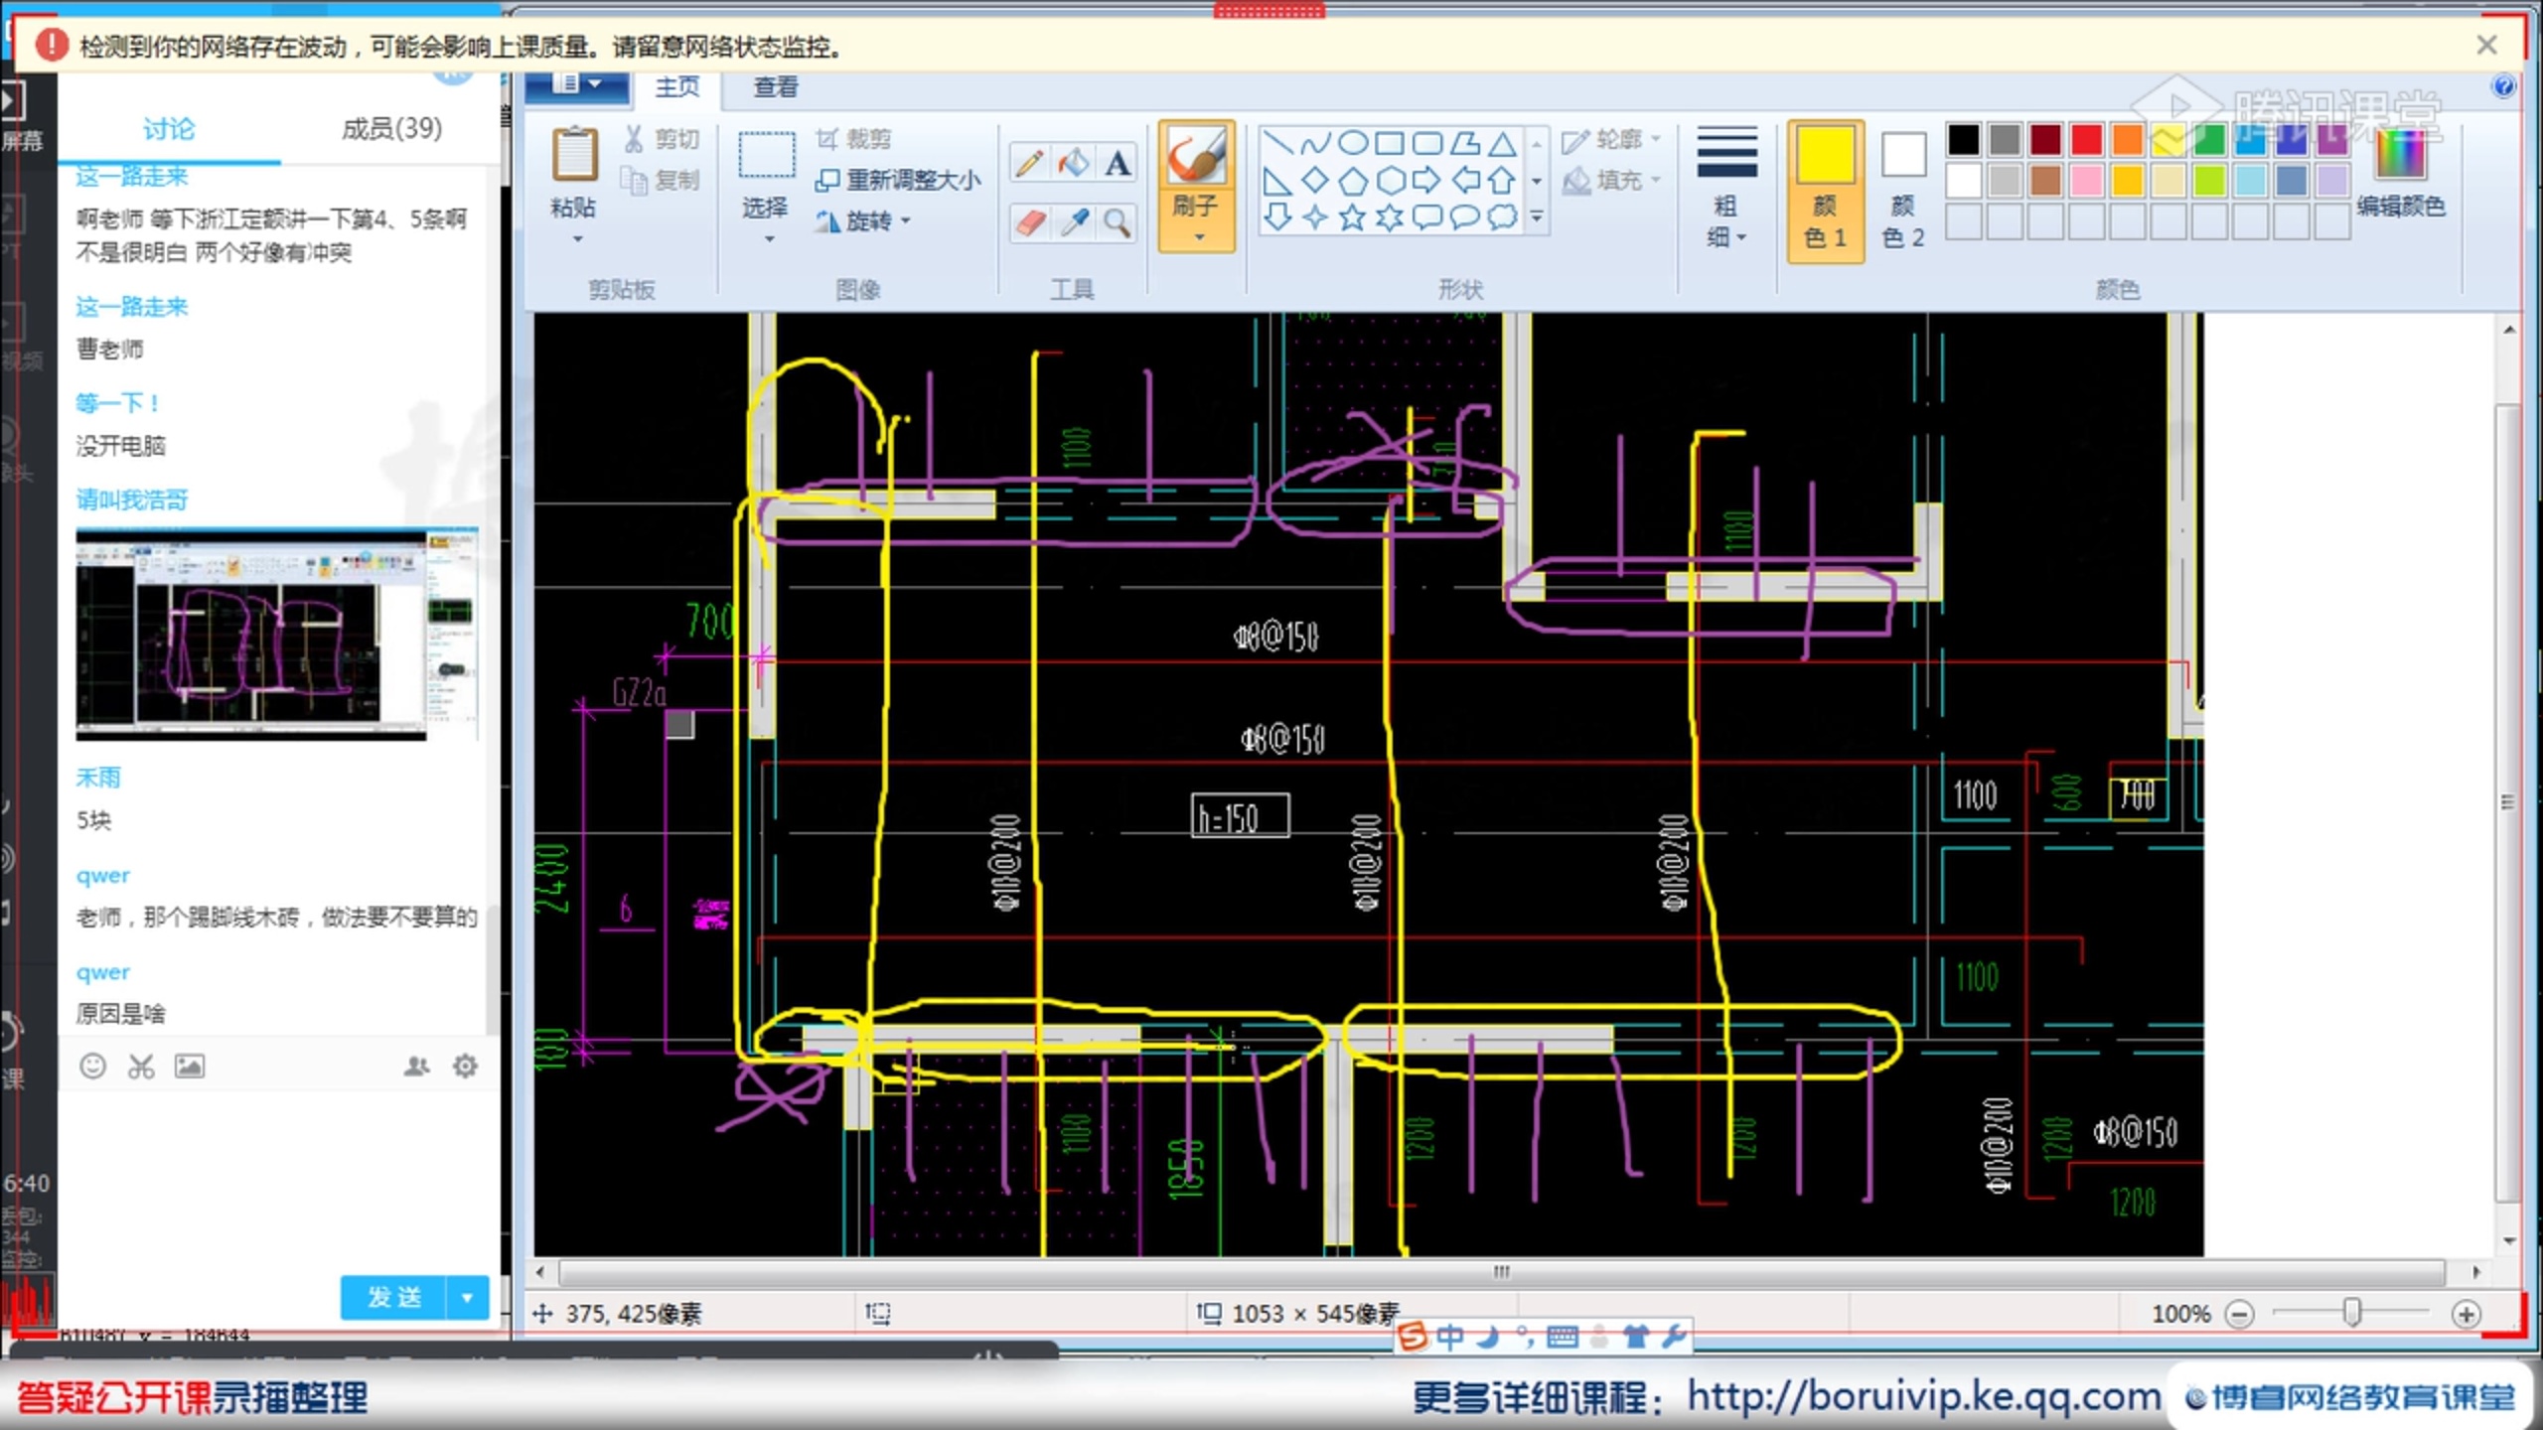Viewport: 2543px width, 1430px height.
Task: Toggle Sogou Chinese/English 中 mode
Action: coord(1450,1337)
